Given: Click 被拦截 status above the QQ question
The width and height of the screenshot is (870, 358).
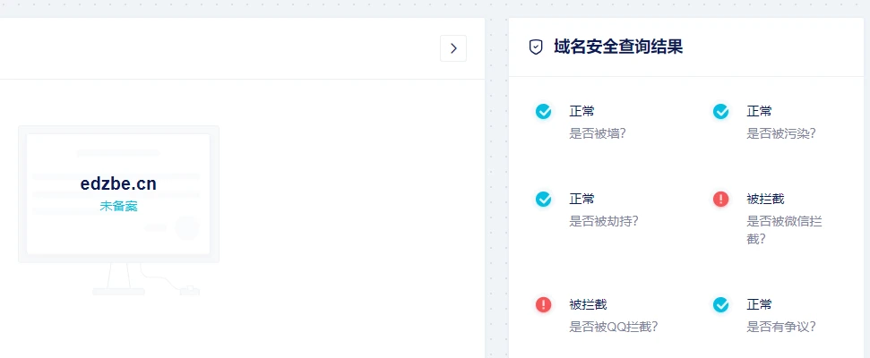Looking at the screenshot, I should [588, 304].
